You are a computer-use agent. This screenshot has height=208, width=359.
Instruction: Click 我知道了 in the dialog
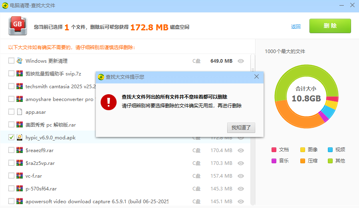pyautogui.click(x=241, y=128)
